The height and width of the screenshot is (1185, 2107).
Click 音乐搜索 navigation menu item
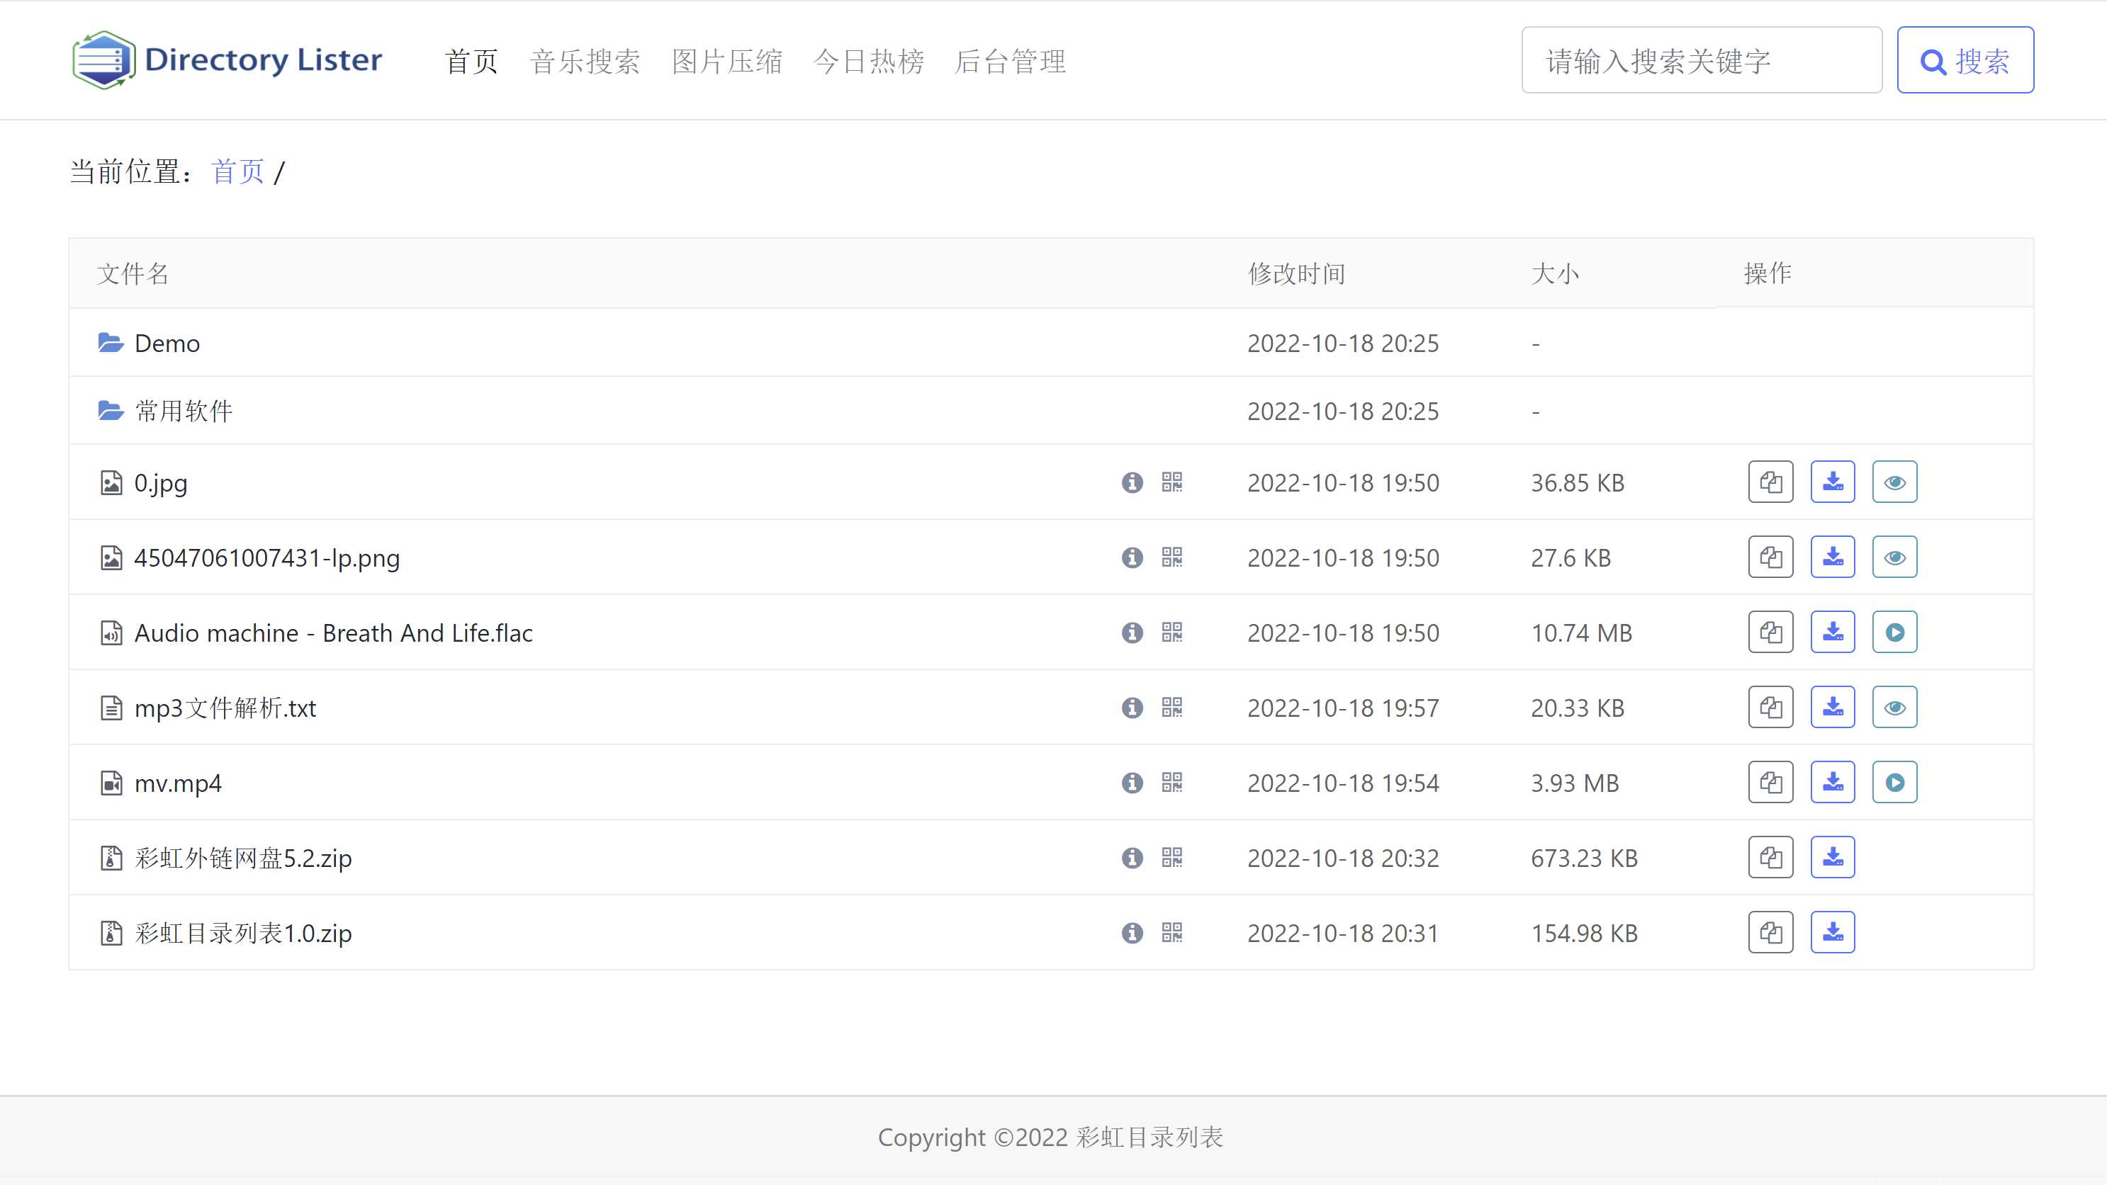click(x=586, y=61)
